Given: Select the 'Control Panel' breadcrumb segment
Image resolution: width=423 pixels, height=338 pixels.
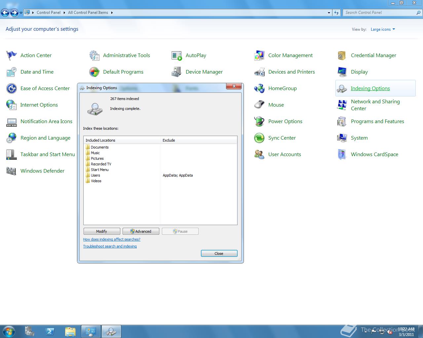Looking at the screenshot, I should [x=49, y=13].
